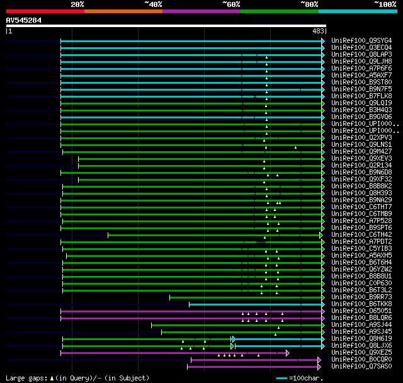
Task: Click UniRef100_C0P630 label
Action: (361, 283)
